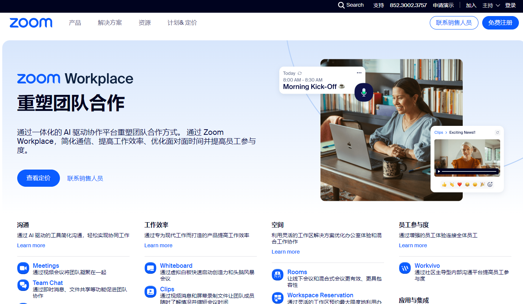523x304 pixels.
Task: Click 申请演示 link
Action: click(443, 5)
